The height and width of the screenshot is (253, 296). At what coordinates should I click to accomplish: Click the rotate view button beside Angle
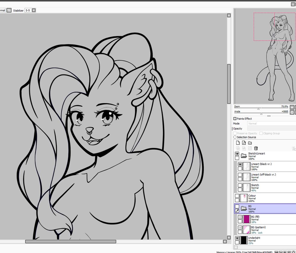pyautogui.click(x=292, y=112)
